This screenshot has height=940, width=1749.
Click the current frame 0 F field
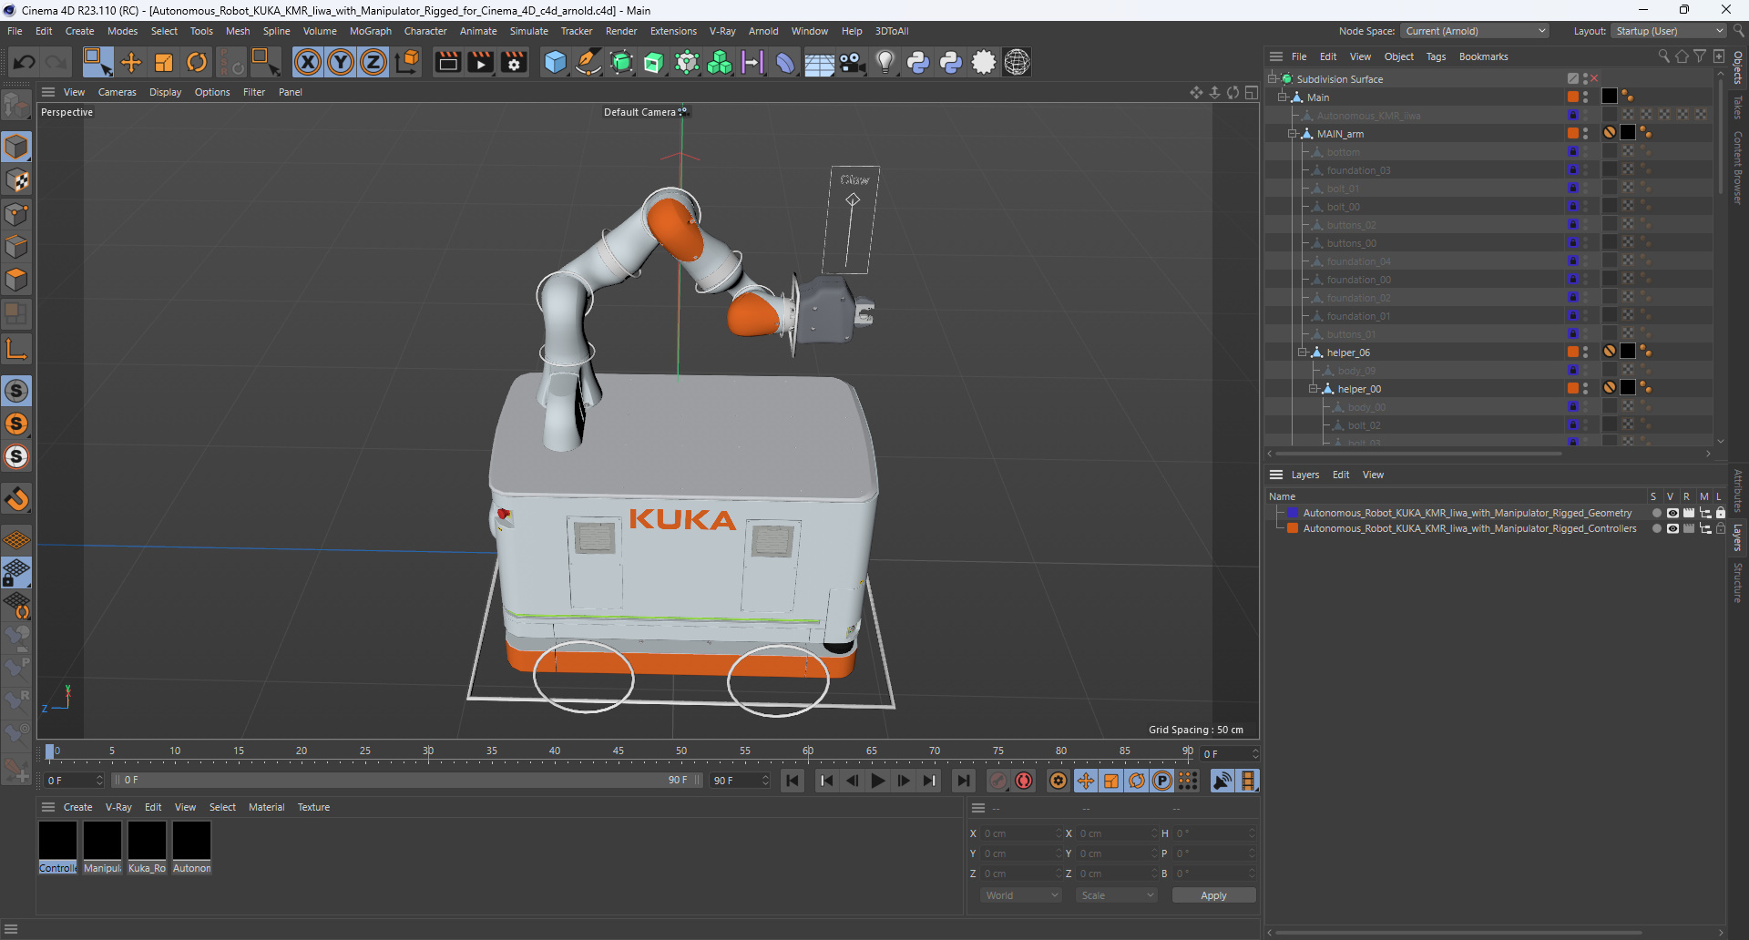pos(1230,754)
